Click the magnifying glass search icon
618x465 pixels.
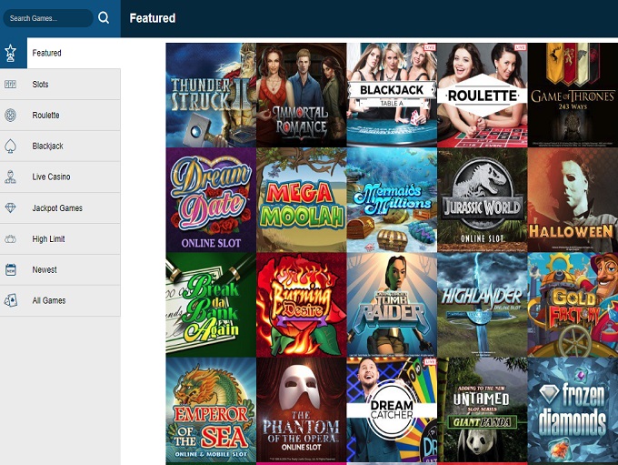104,17
